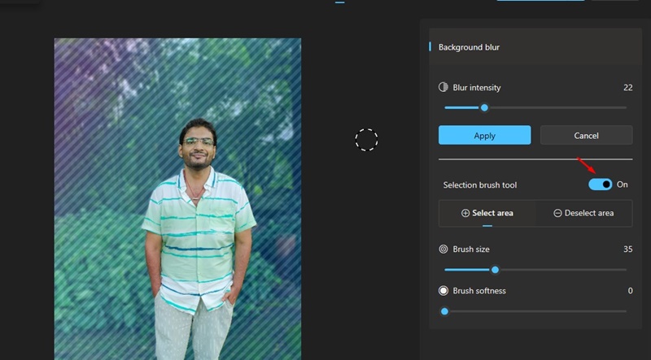This screenshot has width=651, height=360.
Task: Switch to the Deselect area tab
Action: tap(583, 213)
